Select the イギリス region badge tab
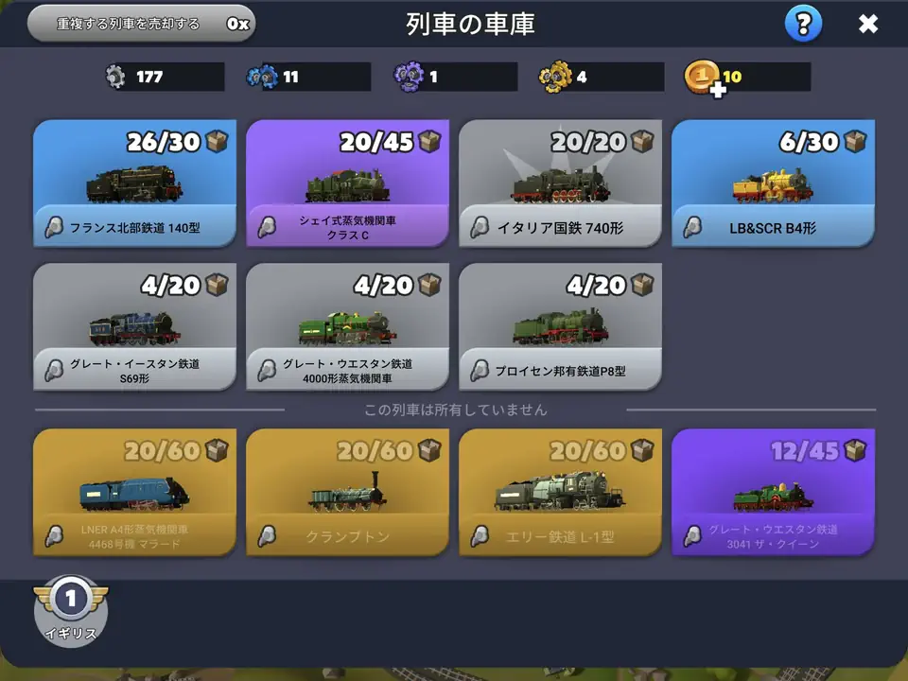This screenshot has height=681, width=908. pyautogui.click(x=71, y=611)
